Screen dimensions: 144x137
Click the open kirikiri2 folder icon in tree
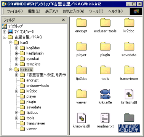tap(16, 69)
